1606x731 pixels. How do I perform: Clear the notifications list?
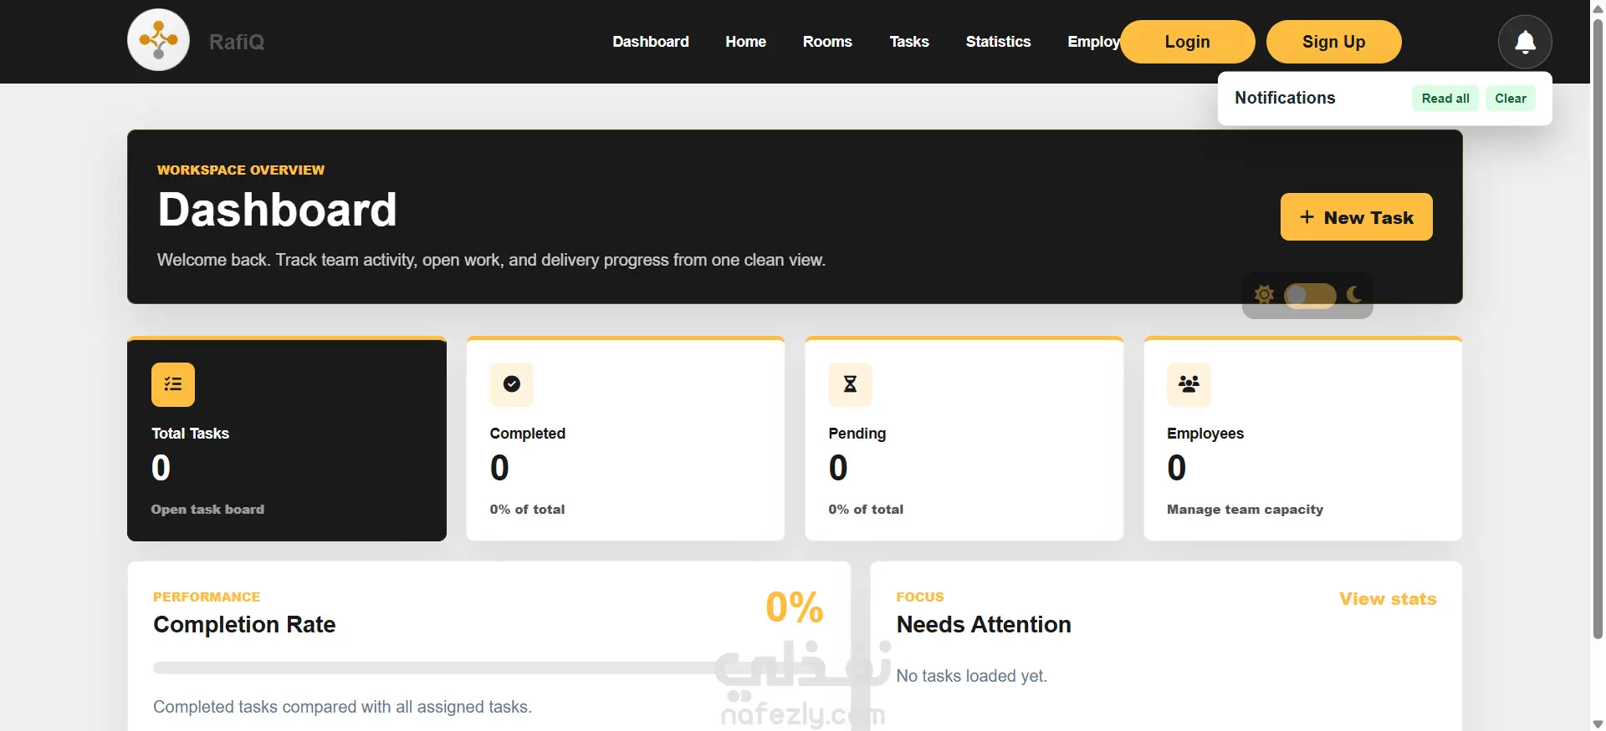click(x=1511, y=99)
